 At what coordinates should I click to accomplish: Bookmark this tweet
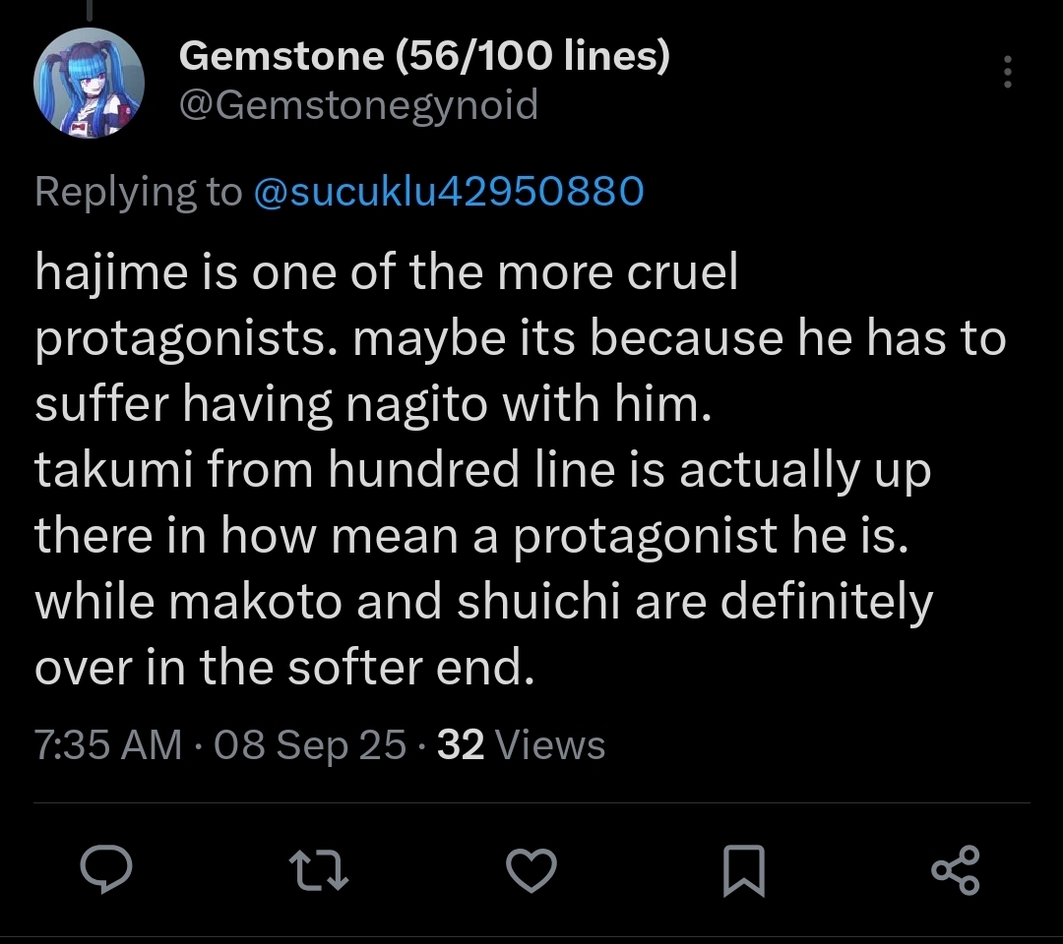pyautogui.click(x=743, y=871)
